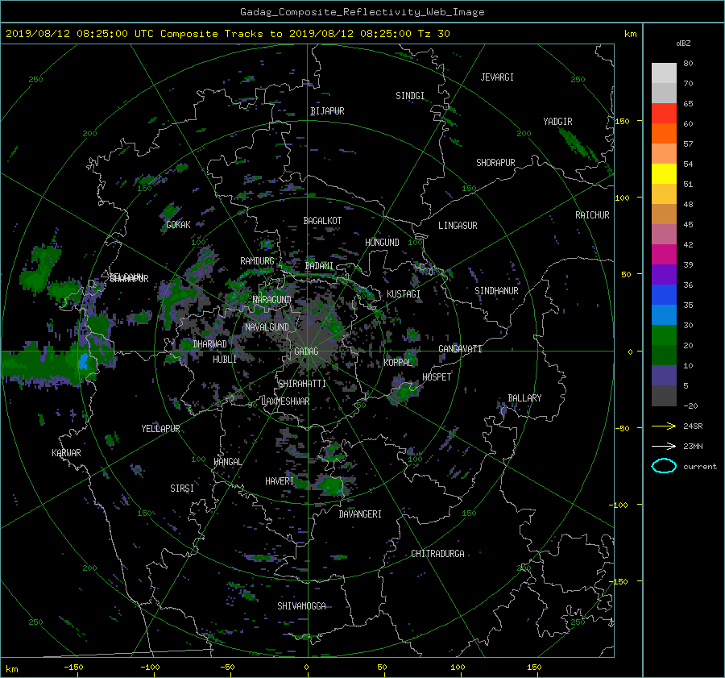
Task: Click the SHORAPUR city label
Action: click(495, 163)
